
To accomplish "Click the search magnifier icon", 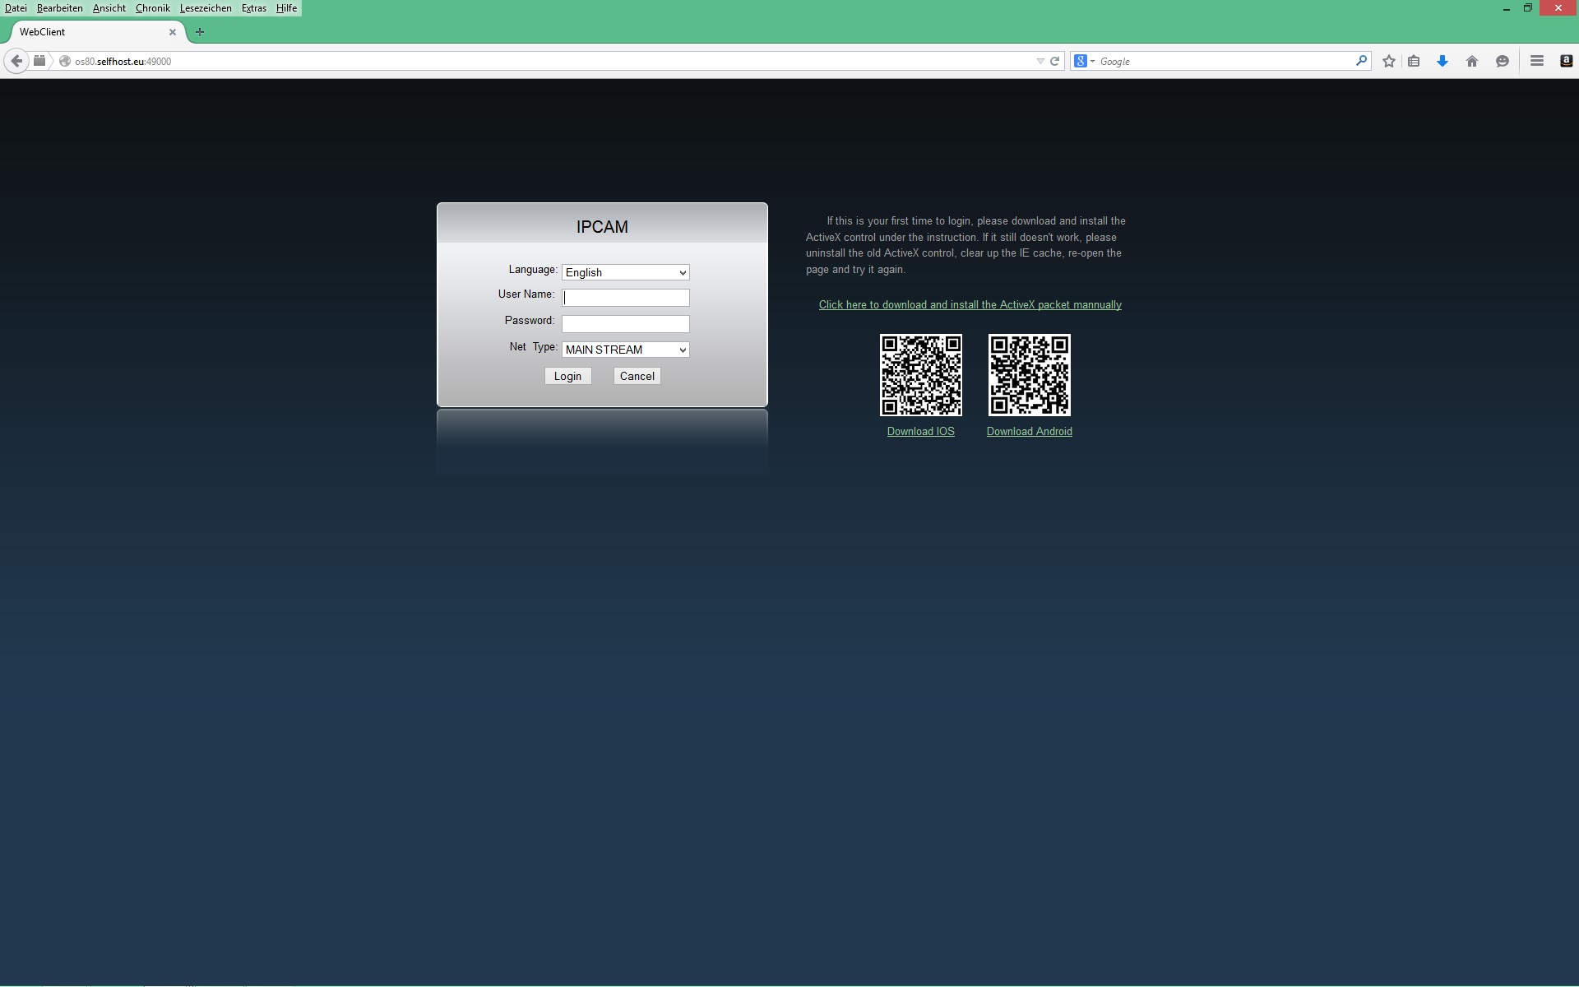I will tap(1361, 61).
